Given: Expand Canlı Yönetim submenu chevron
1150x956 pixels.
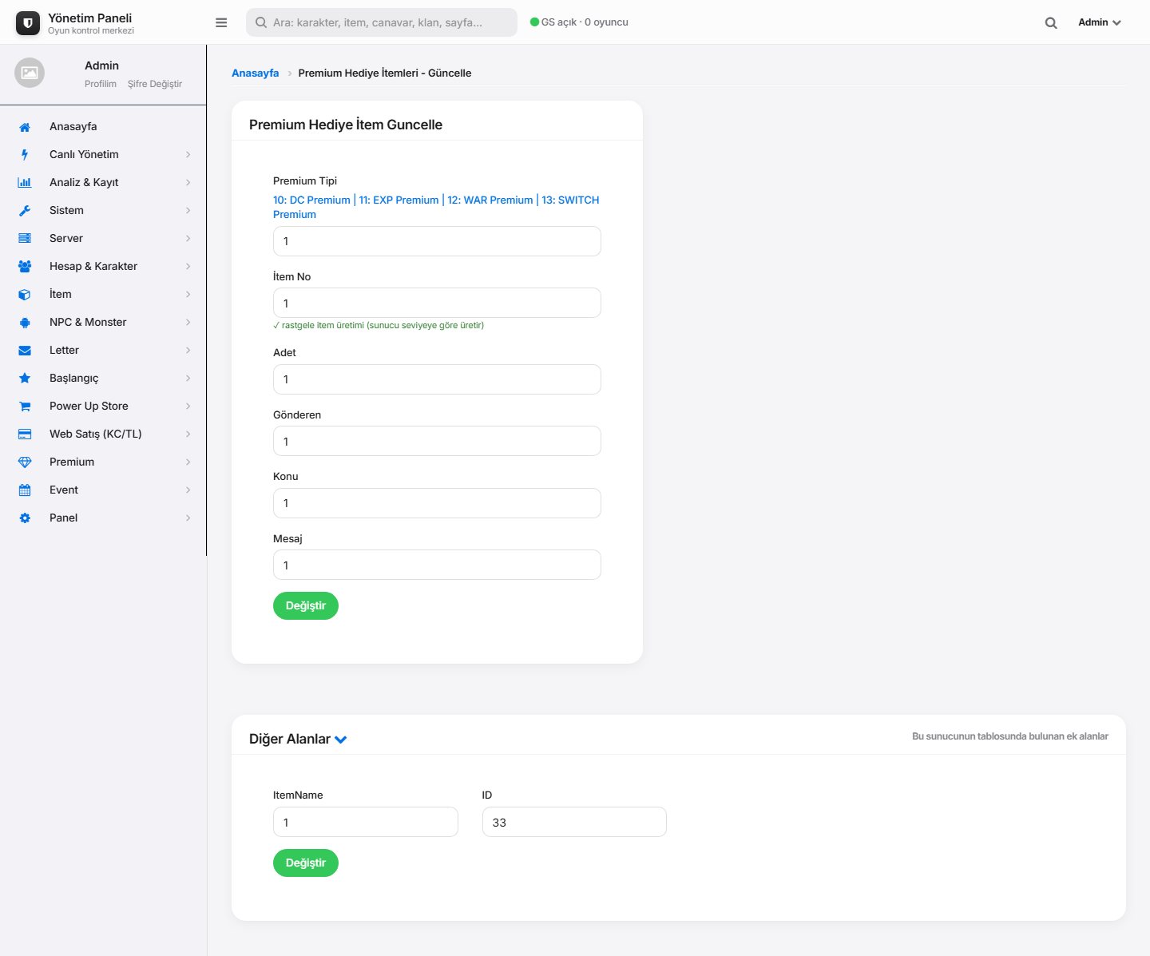Looking at the screenshot, I should [x=188, y=155].
